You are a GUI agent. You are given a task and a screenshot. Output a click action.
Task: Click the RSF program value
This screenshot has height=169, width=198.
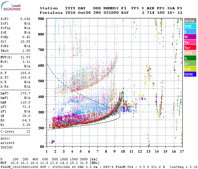click(x=125, y=13)
